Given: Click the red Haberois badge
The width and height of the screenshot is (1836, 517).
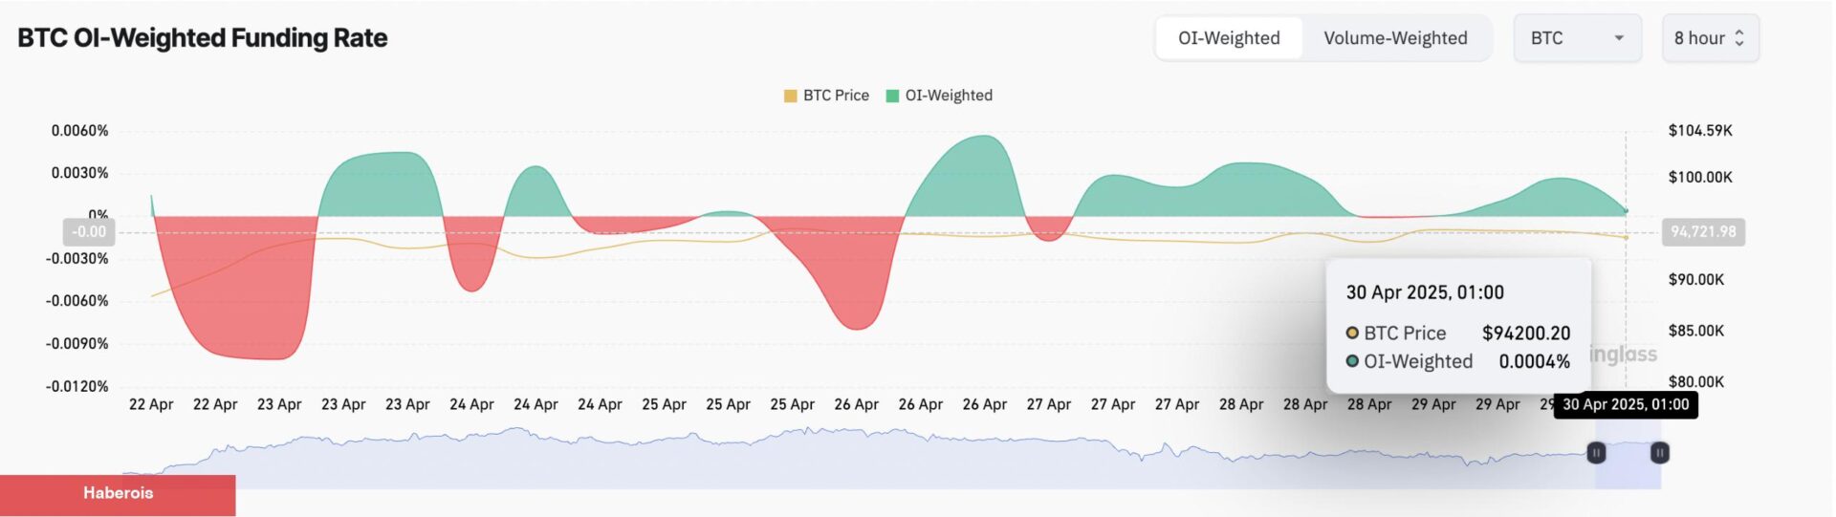Looking at the screenshot, I should pos(118,494).
